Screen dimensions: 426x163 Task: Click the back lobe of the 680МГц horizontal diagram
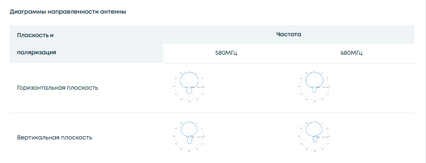click(315, 90)
